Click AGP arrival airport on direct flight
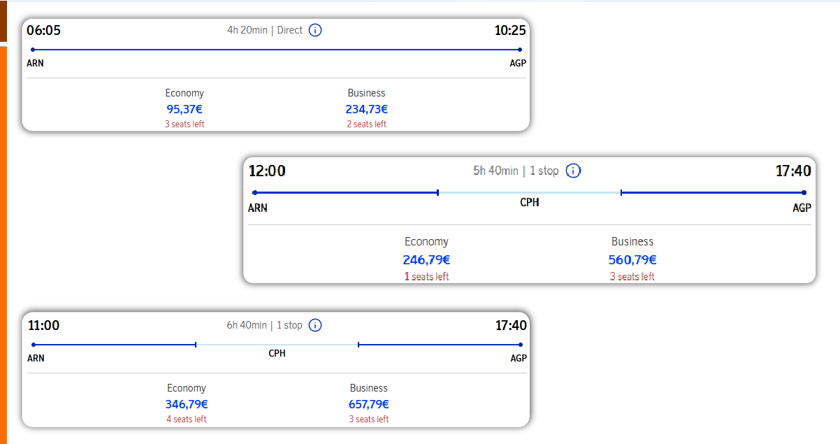The width and height of the screenshot is (840, 444). point(518,63)
